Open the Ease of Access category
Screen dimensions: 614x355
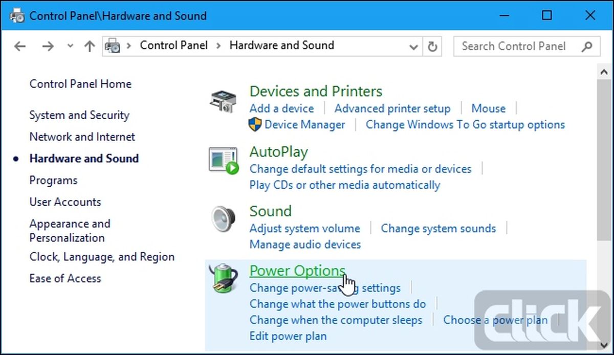pos(65,279)
